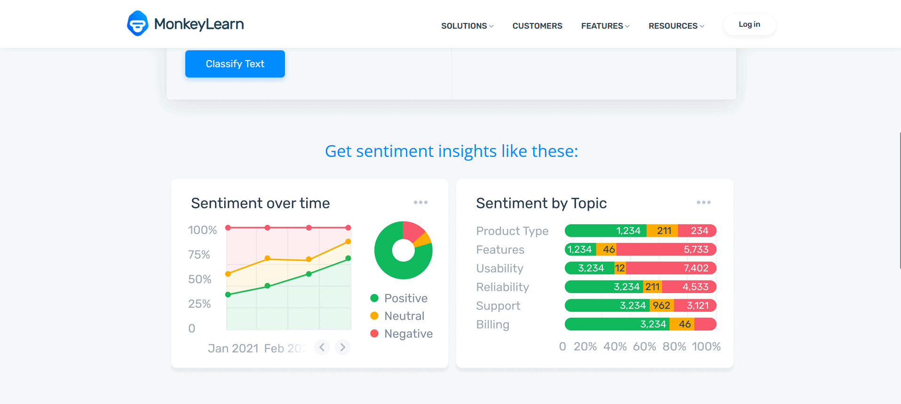Image resolution: width=901 pixels, height=404 pixels.
Task: Open the Sentiment over time options menu
Action: [x=420, y=202]
